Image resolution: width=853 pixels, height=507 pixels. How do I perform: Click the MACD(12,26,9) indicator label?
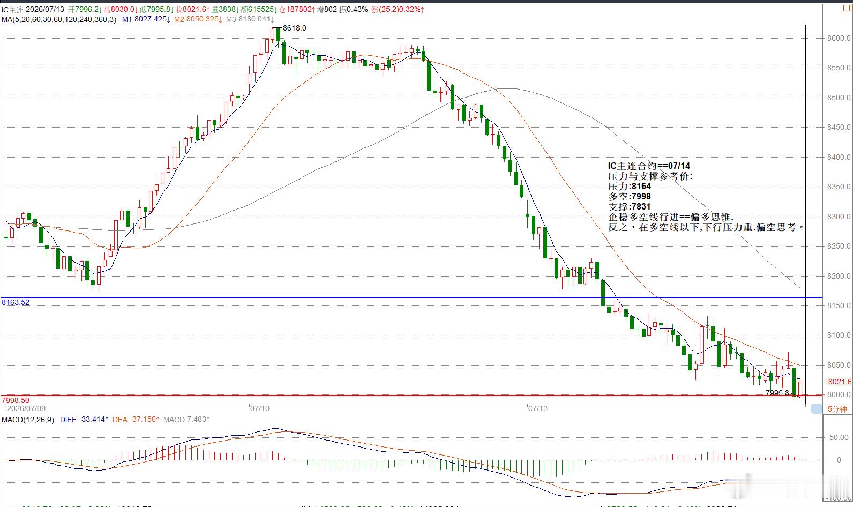[x=28, y=420]
